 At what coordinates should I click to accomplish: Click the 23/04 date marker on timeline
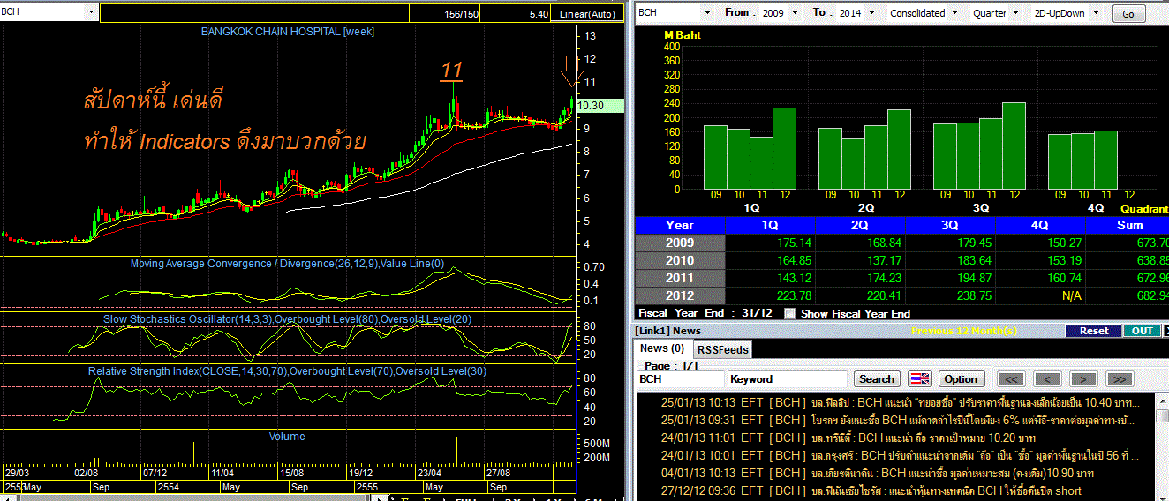coord(431,472)
